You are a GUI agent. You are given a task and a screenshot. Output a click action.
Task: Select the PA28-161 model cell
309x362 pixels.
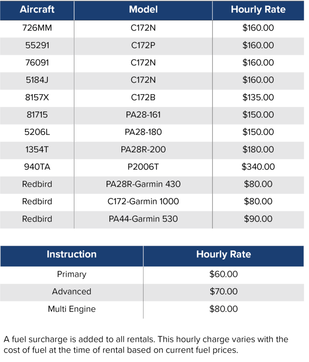[x=143, y=115]
